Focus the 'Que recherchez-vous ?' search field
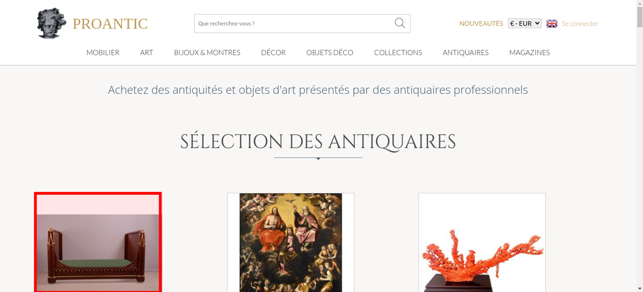Viewport: 643px width, 292px height. click(294, 23)
